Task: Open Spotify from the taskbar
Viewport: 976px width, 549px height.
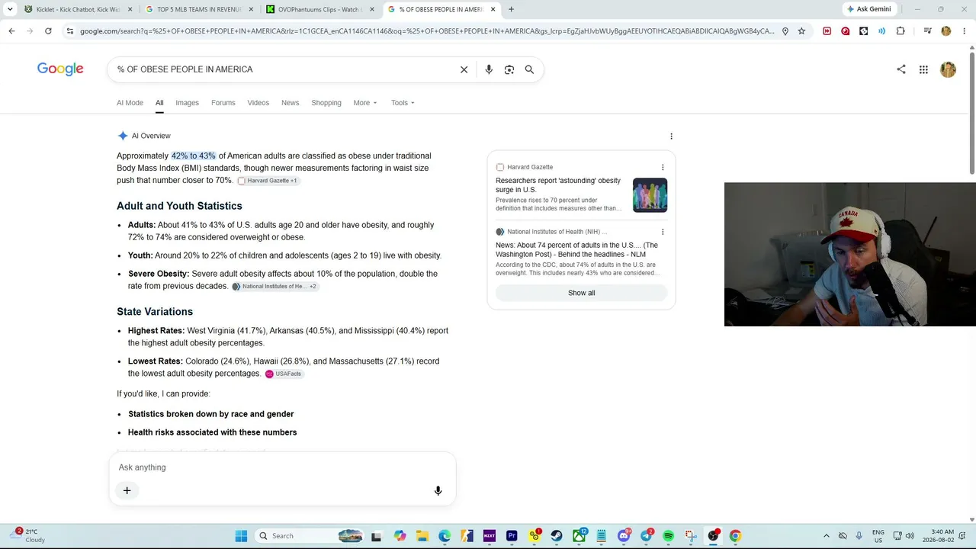Action: coord(669,536)
